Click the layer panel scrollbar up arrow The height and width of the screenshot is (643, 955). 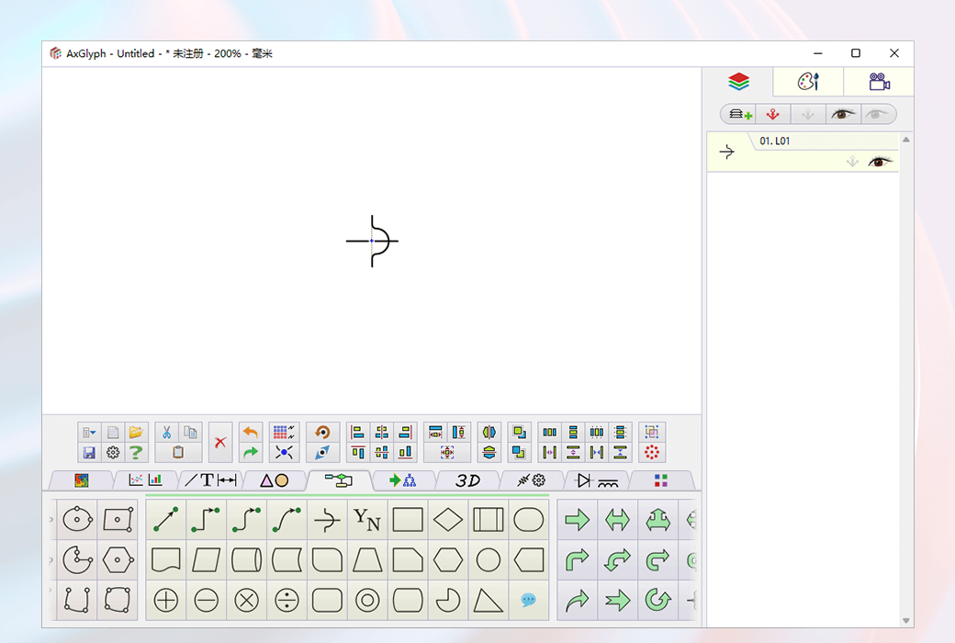tap(905, 138)
